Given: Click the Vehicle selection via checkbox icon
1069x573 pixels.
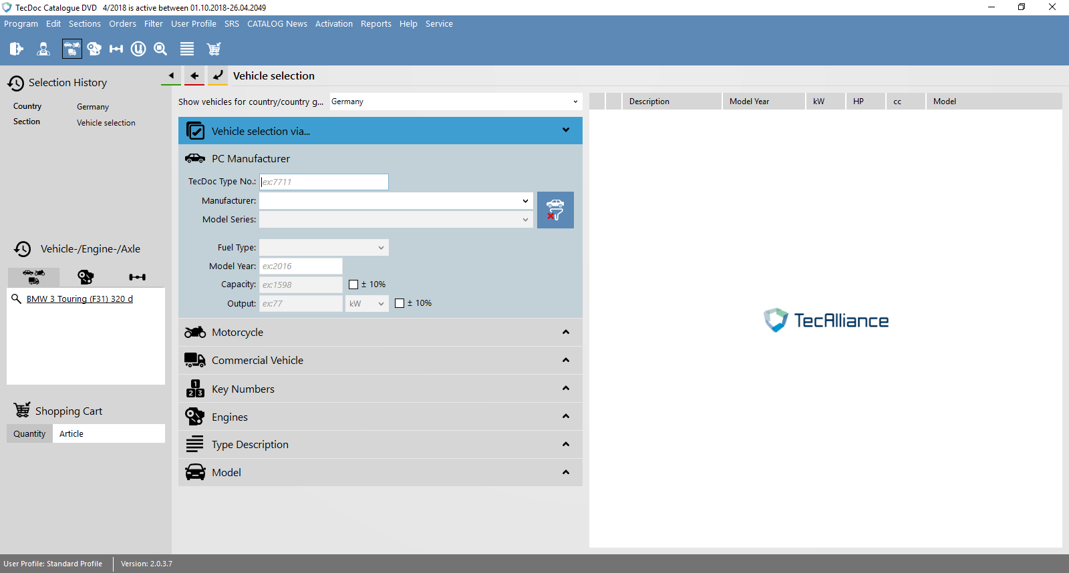Looking at the screenshot, I should (195, 131).
